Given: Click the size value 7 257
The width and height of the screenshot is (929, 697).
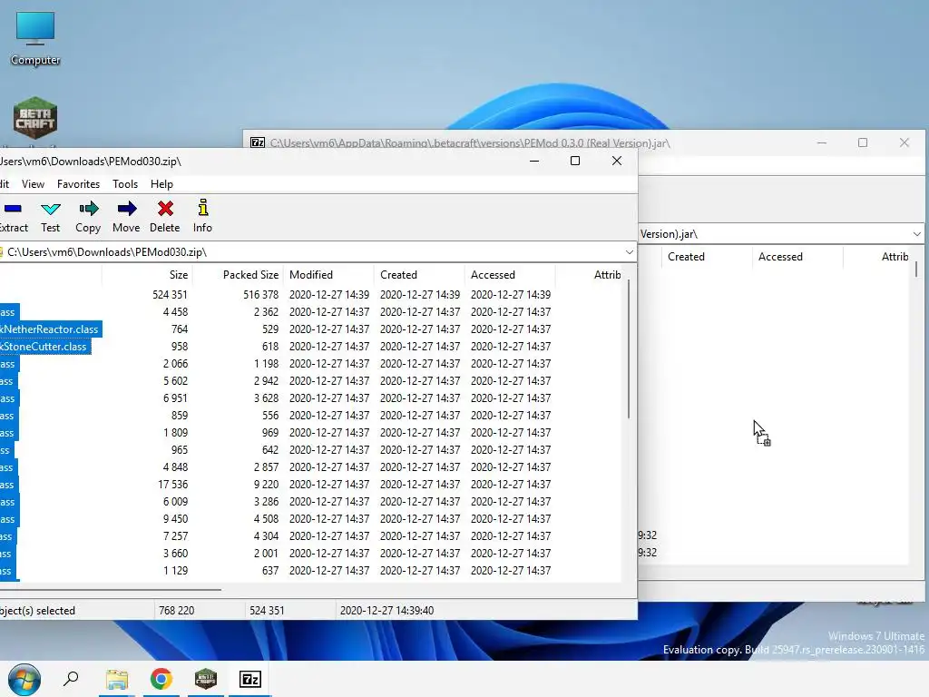Looking at the screenshot, I should (x=175, y=536).
